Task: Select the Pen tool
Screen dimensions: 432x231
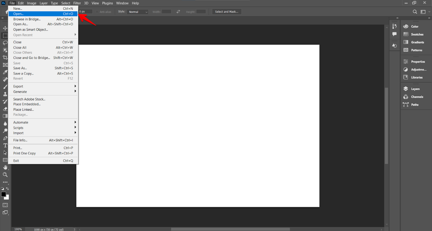Action: pyautogui.click(x=5, y=138)
